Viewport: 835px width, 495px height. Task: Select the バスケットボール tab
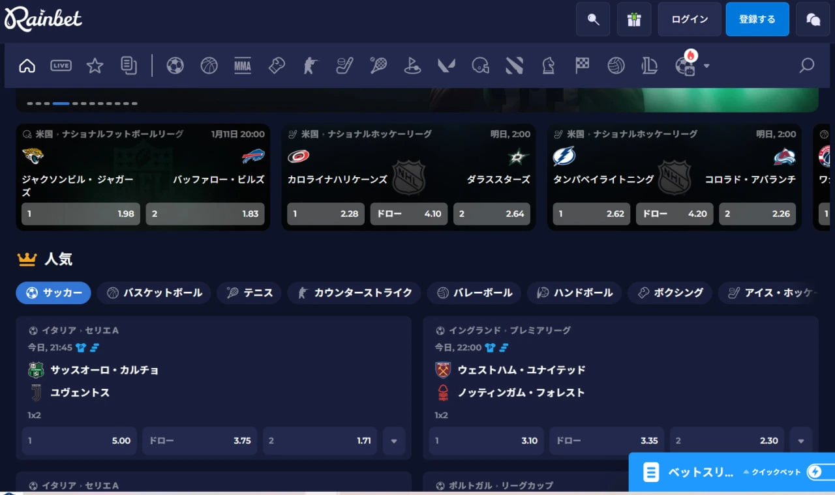point(154,293)
